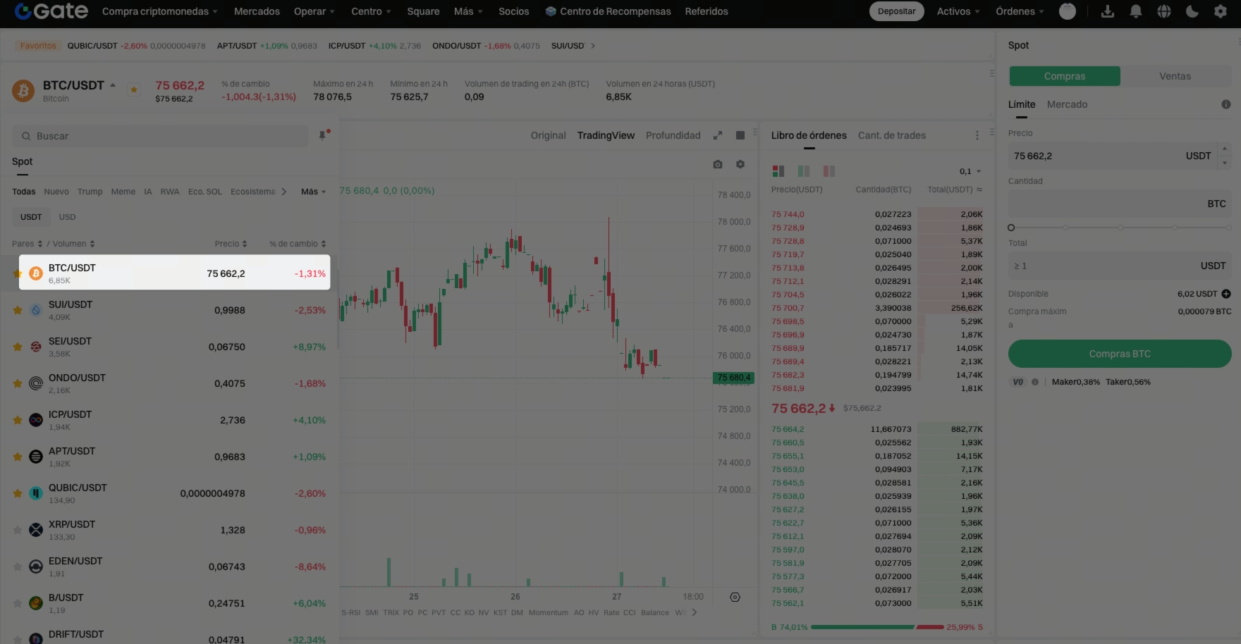Viewport: 1241px width, 644px height.
Task: Expand chart to fullscreen
Action: coord(718,135)
